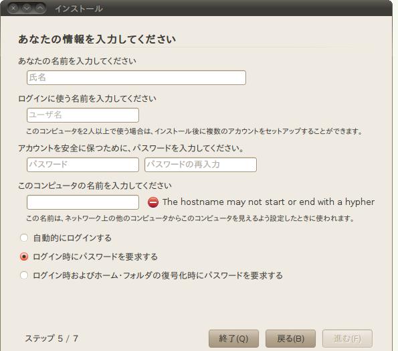398x351 pixels.
Task: Focus the ユーザ名 username field
Action: coord(83,115)
